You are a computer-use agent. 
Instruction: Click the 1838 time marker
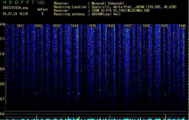point(146,26)
